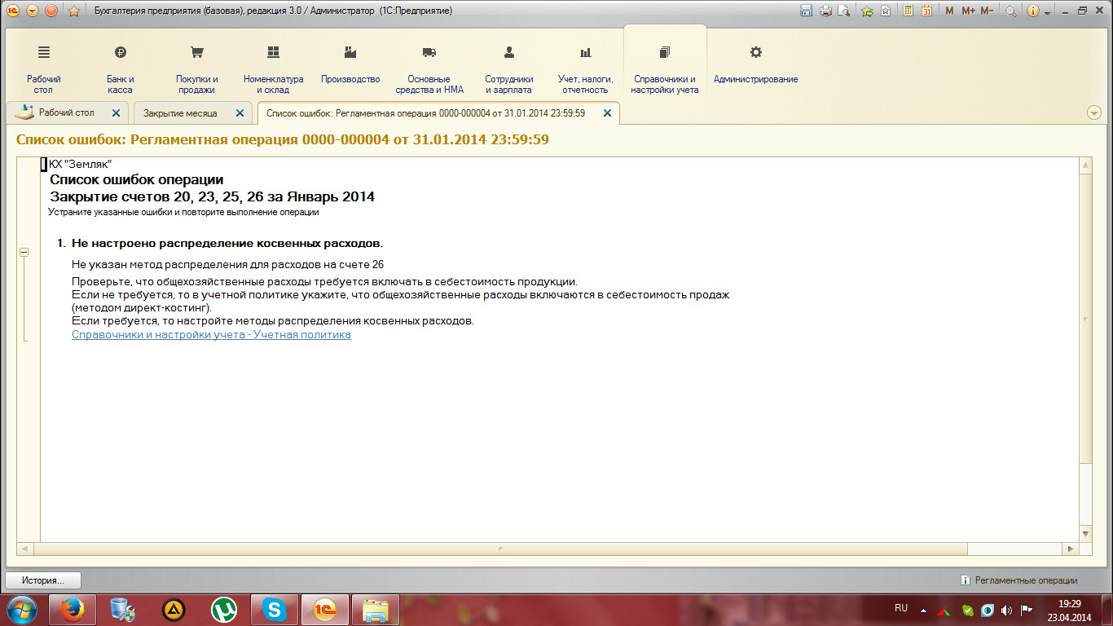Screen dimensions: 1113x626
Task: Collapse the error group minus expander
Action: (x=24, y=253)
